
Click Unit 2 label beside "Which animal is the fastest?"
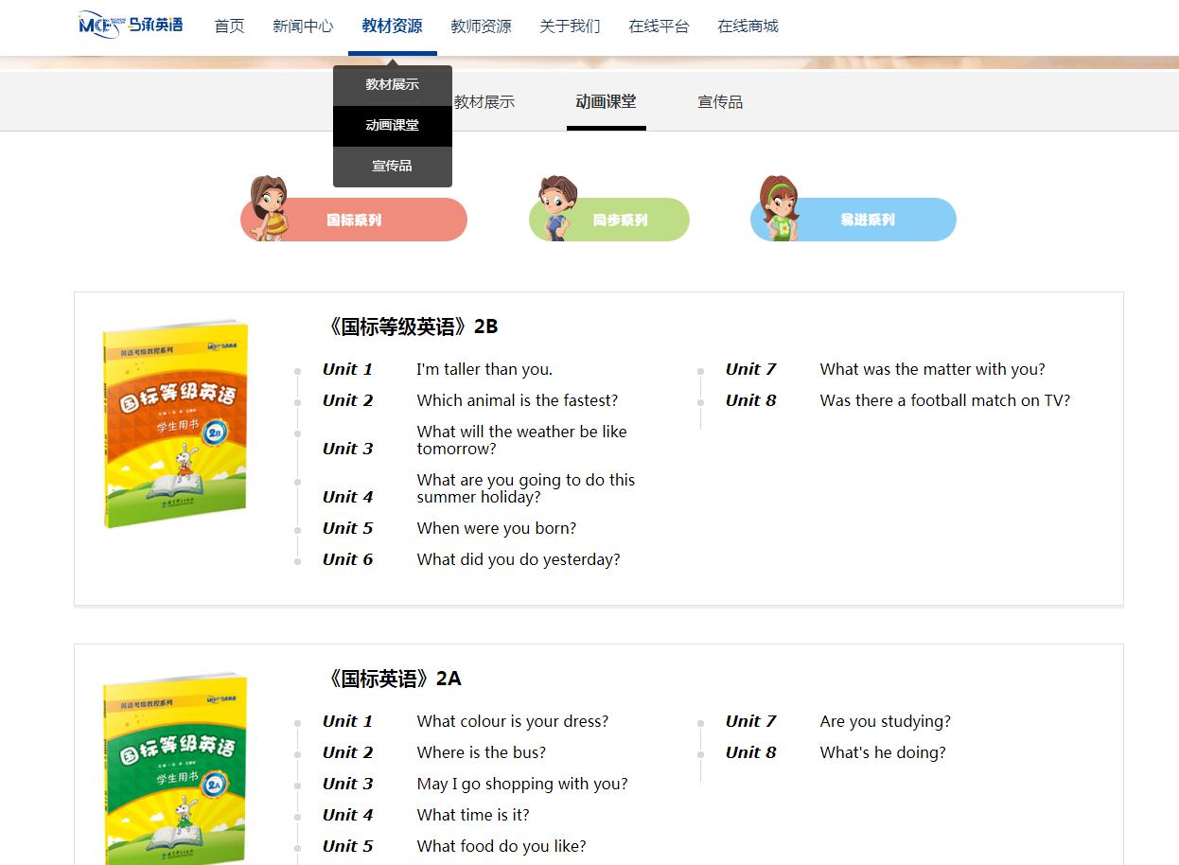(348, 401)
